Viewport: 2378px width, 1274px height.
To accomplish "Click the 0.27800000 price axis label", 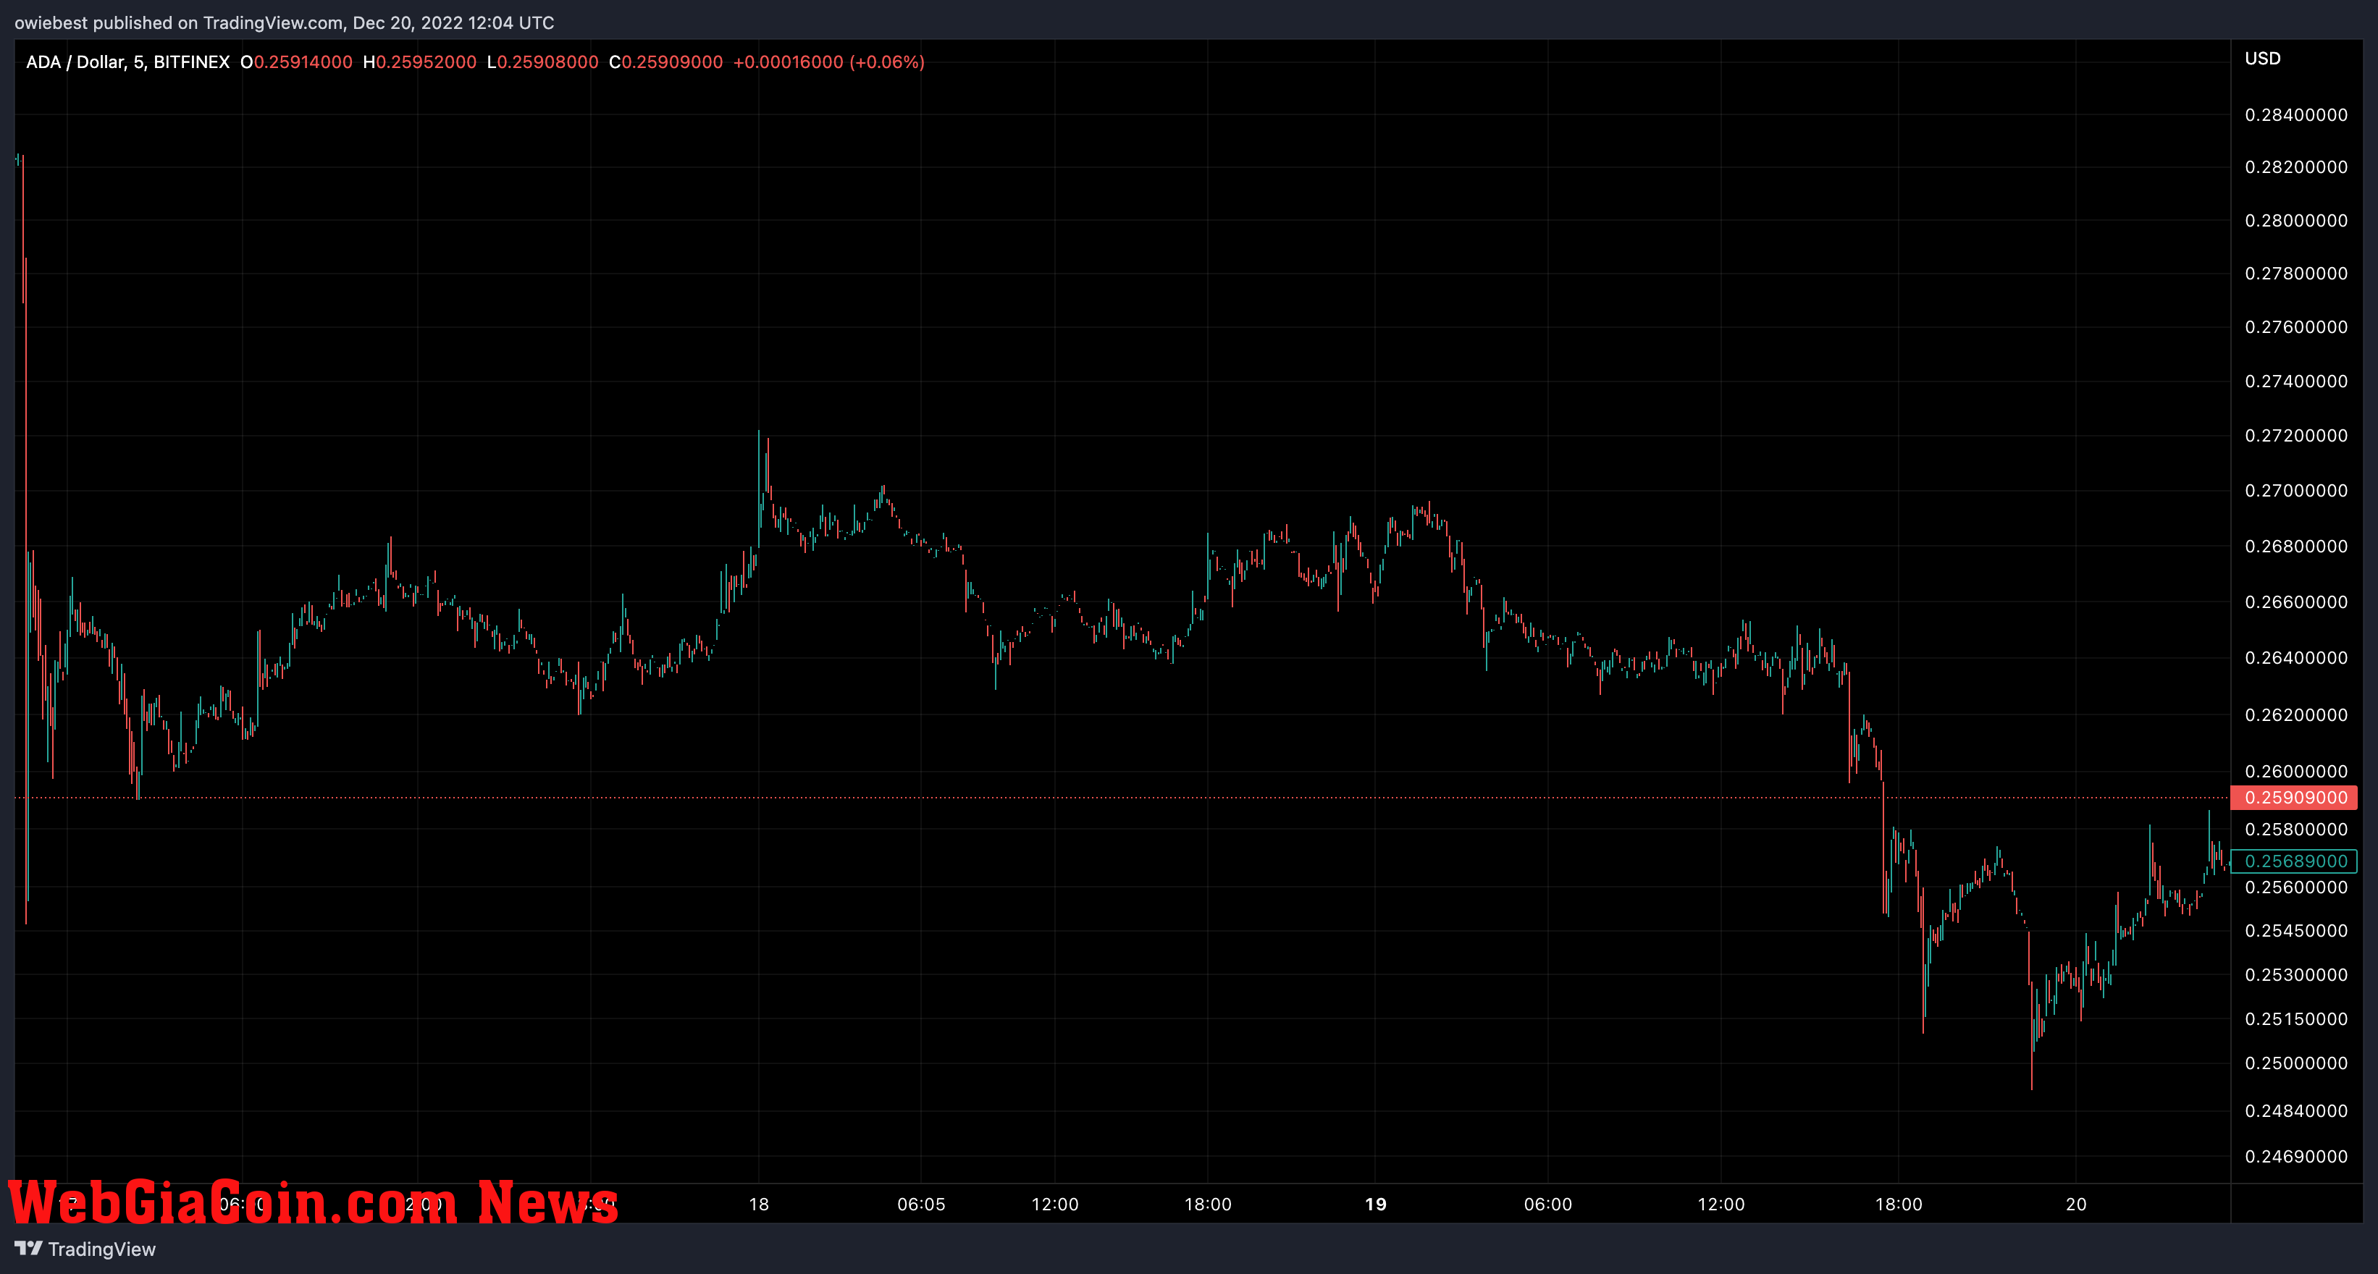I will pos(2296,273).
